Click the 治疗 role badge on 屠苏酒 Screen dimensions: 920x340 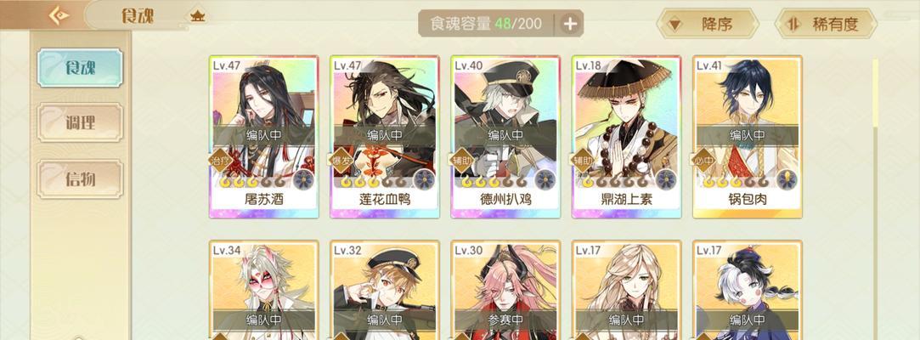coord(220,159)
